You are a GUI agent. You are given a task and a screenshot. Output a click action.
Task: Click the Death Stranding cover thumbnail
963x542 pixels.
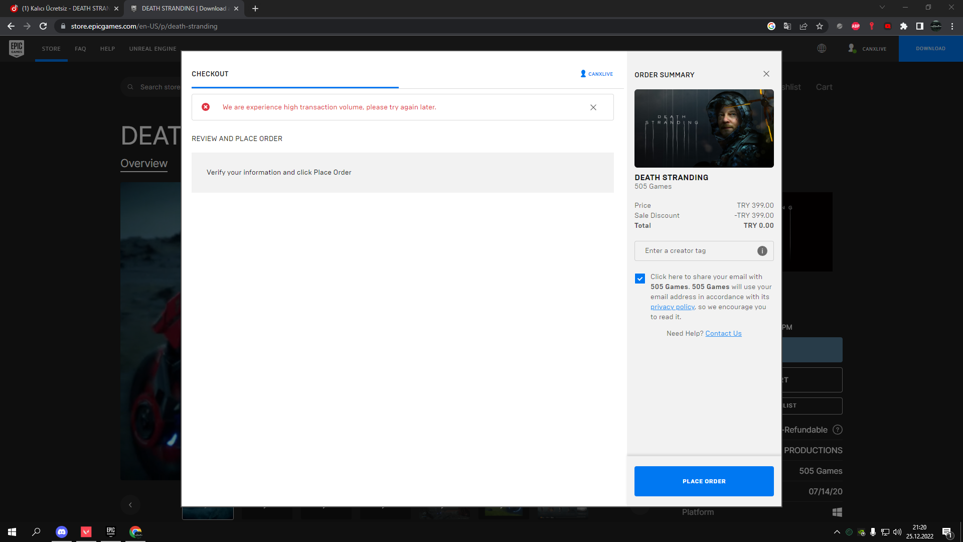point(704,128)
